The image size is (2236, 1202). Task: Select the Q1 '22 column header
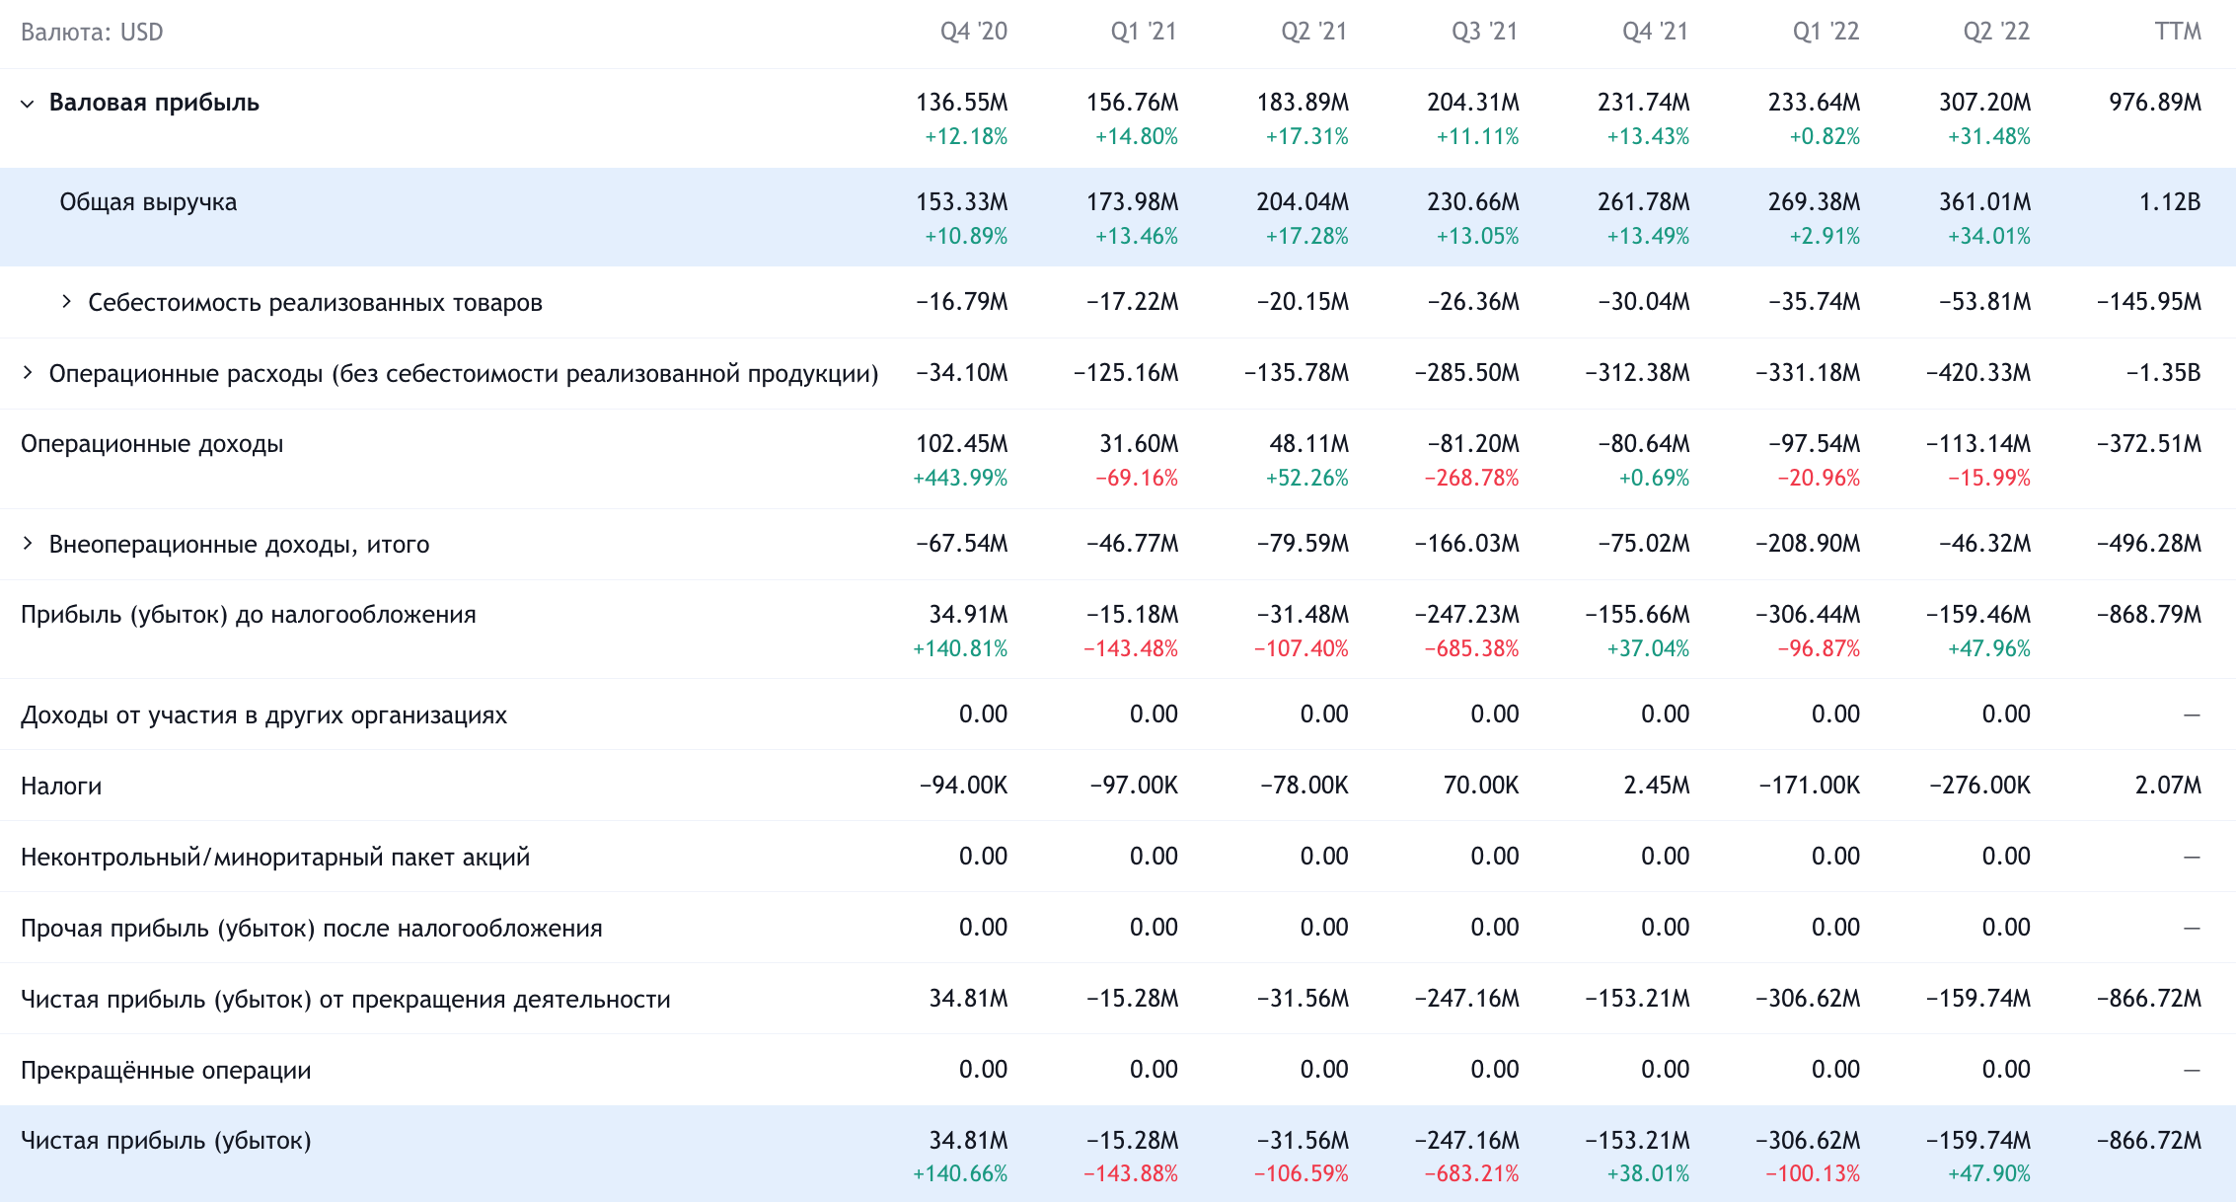point(1826,32)
